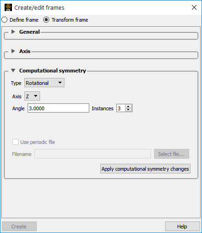Collapse the Computational symmetry section
The height and width of the screenshot is (233, 202).
tap(13, 71)
